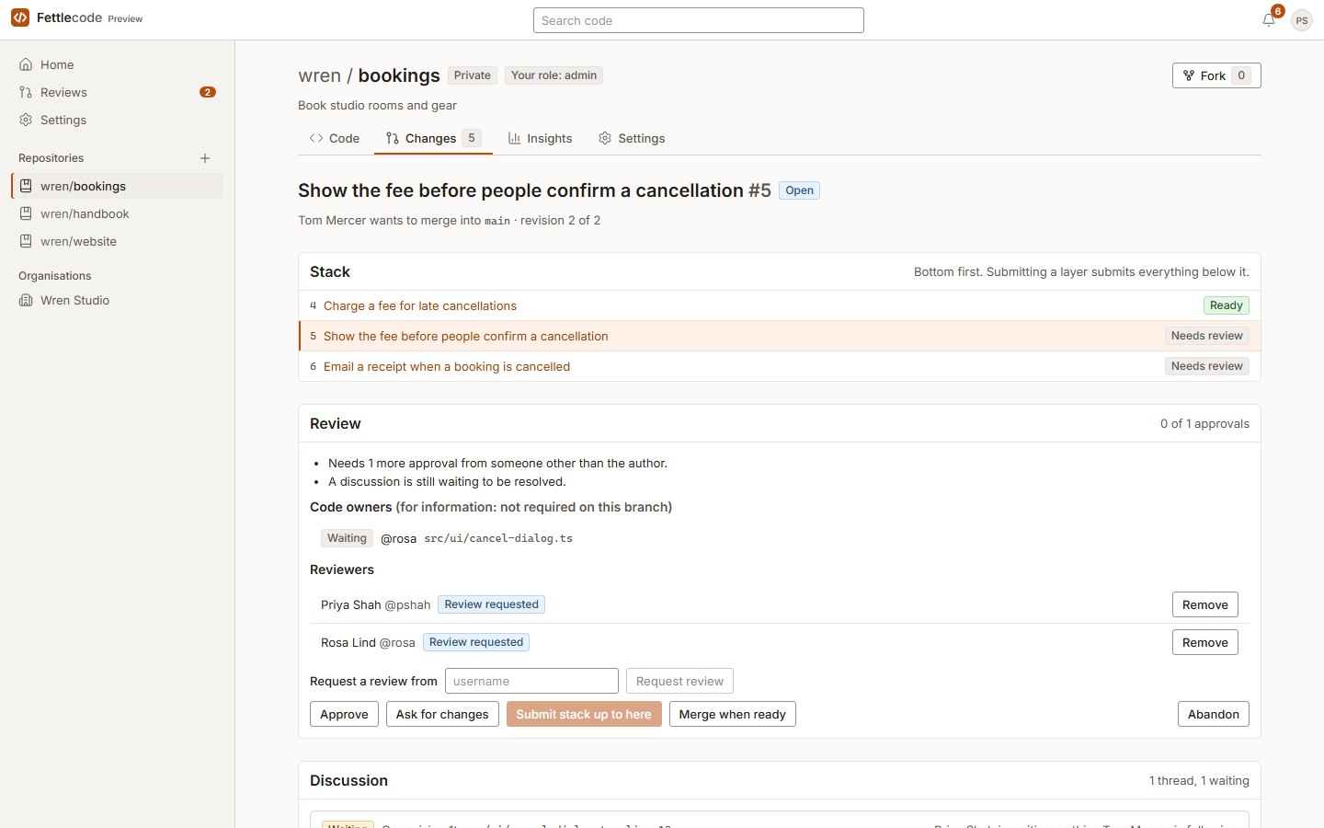Open the Code tab
Image resolution: width=1324 pixels, height=828 pixels.
pyautogui.click(x=335, y=138)
